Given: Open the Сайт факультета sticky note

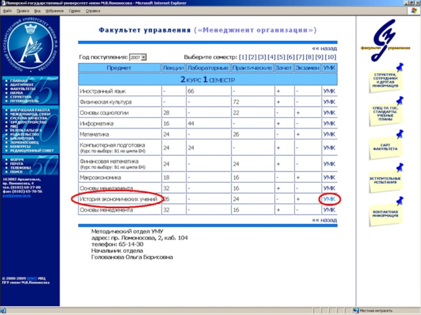Looking at the screenshot, I should point(385,147).
